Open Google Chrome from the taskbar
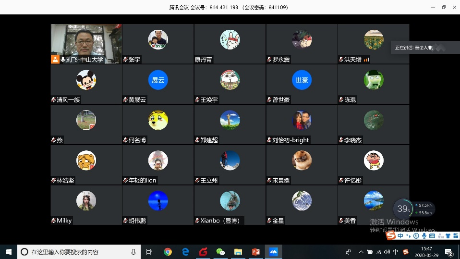This screenshot has height=259, width=460. click(x=168, y=252)
